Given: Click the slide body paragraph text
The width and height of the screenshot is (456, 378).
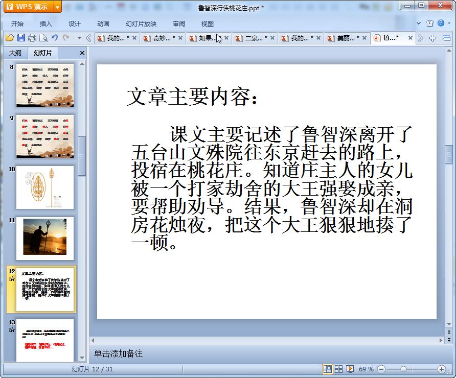Looking at the screenshot, I should coord(271,188).
